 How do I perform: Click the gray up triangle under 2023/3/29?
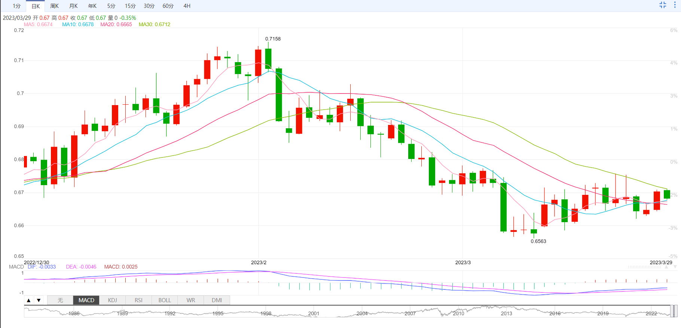pyautogui.click(x=666, y=267)
